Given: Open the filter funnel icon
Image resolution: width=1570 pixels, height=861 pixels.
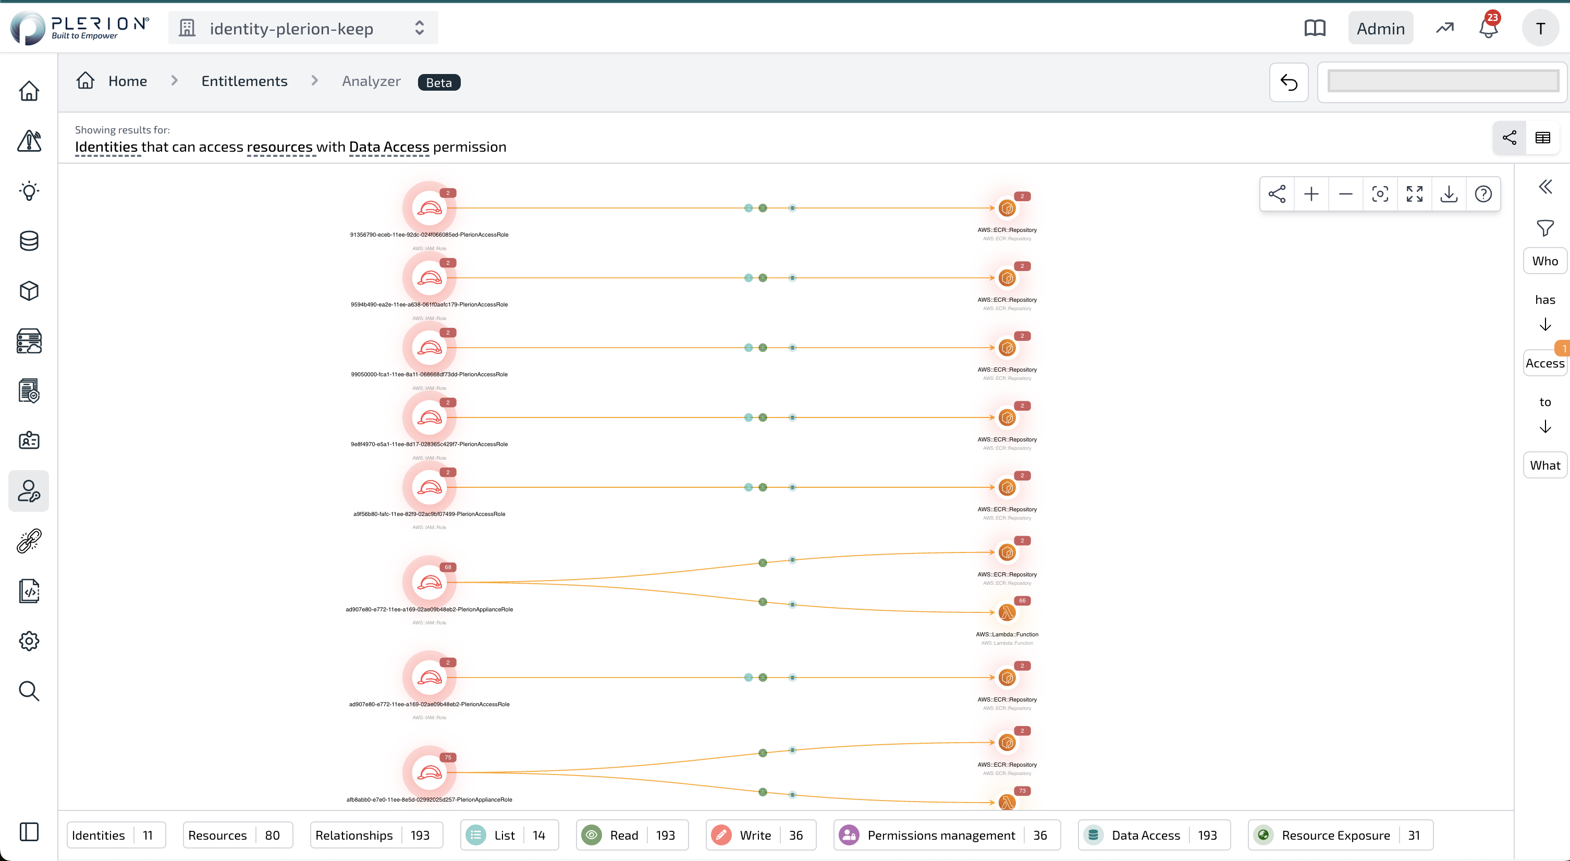Looking at the screenshot, I should click(x=1545, y=228).
